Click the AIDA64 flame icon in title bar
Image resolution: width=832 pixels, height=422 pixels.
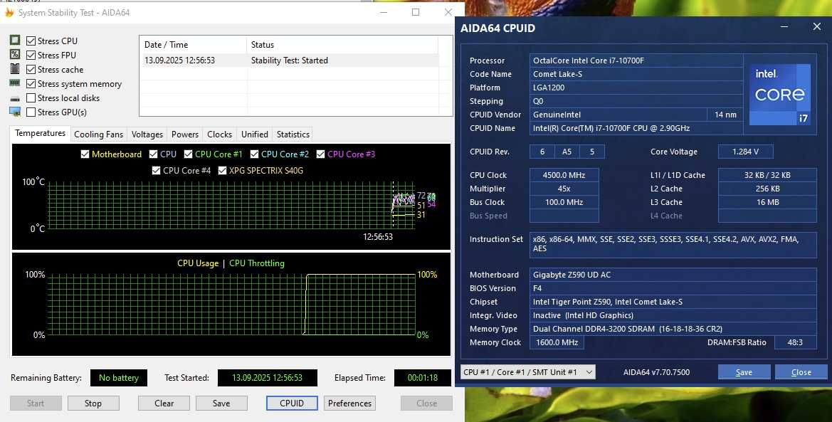click(x=9, y=12)
